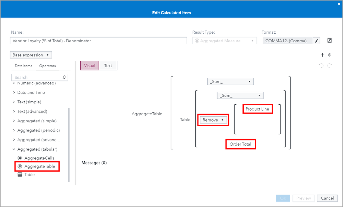
Task: Collapse the Aggregated (tabular) group
Action: [14, 149]
